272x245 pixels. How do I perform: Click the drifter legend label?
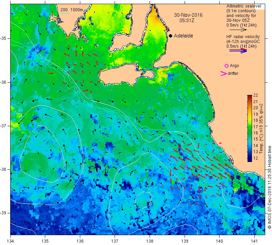[233, 73]
